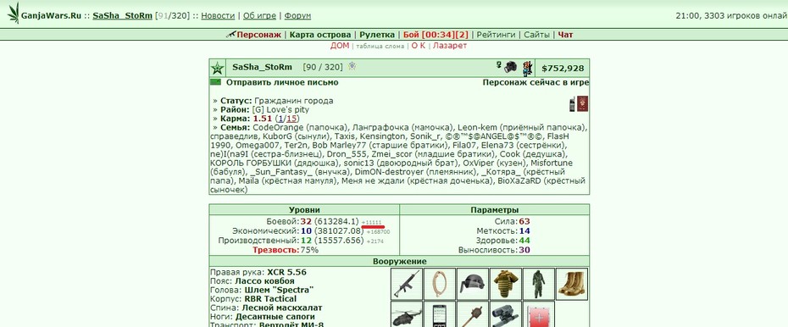Click the Шлем "Spectra" item name
This screenshot has width=788, height=327.
pos(280,291)
